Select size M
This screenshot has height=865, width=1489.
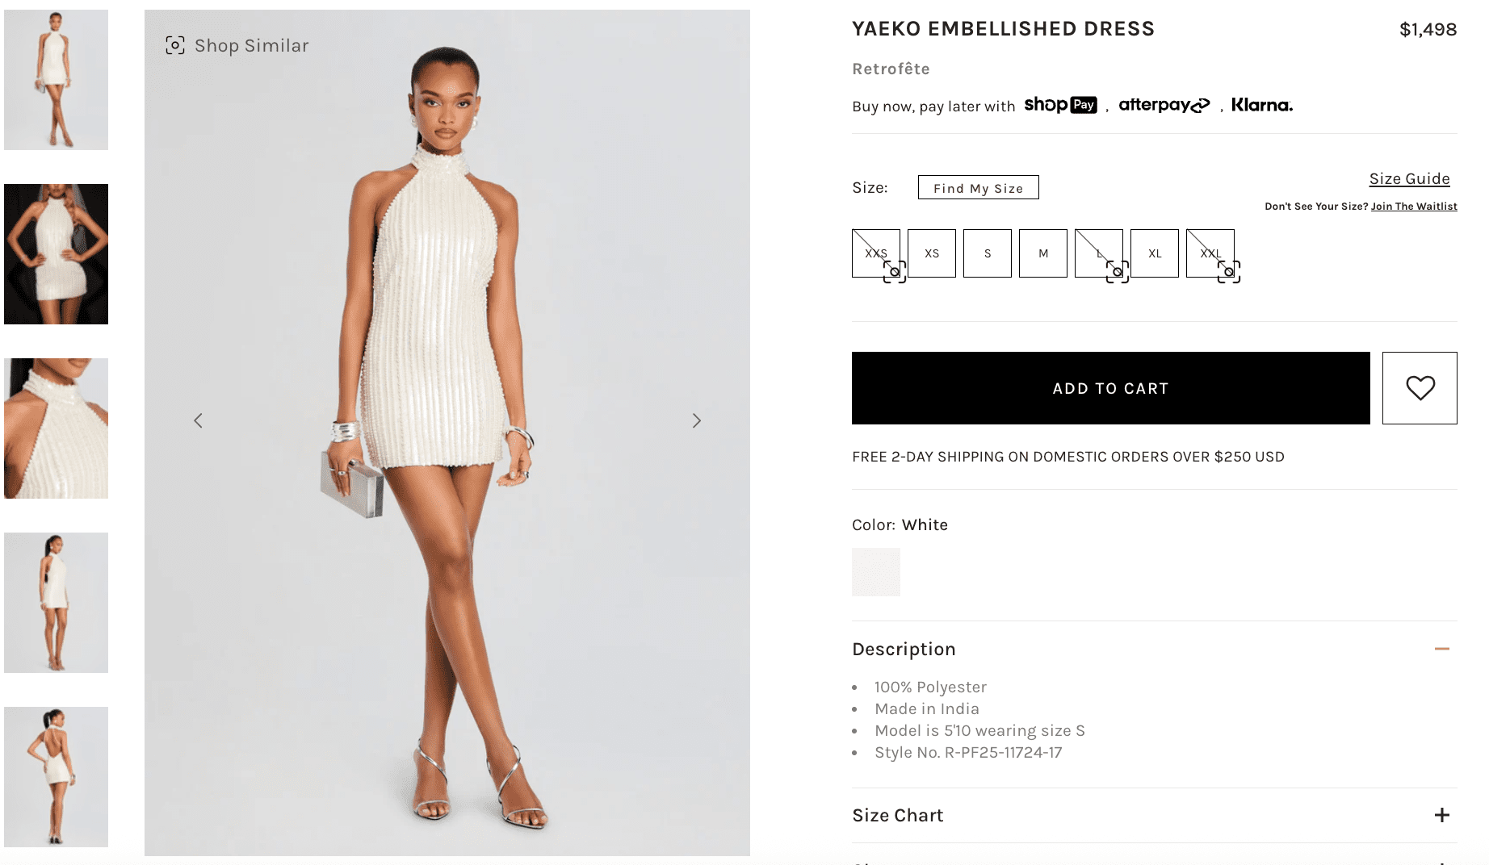point(1043,253)
